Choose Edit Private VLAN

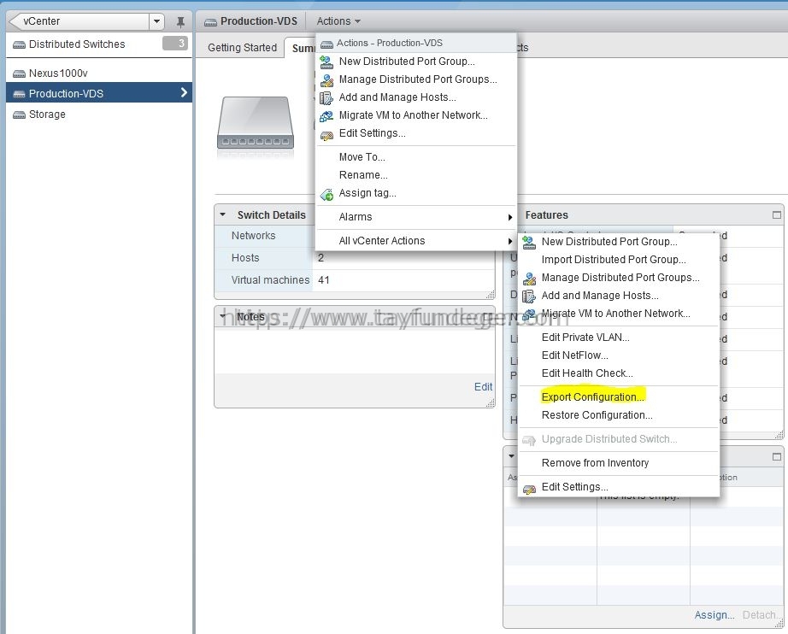585,338
